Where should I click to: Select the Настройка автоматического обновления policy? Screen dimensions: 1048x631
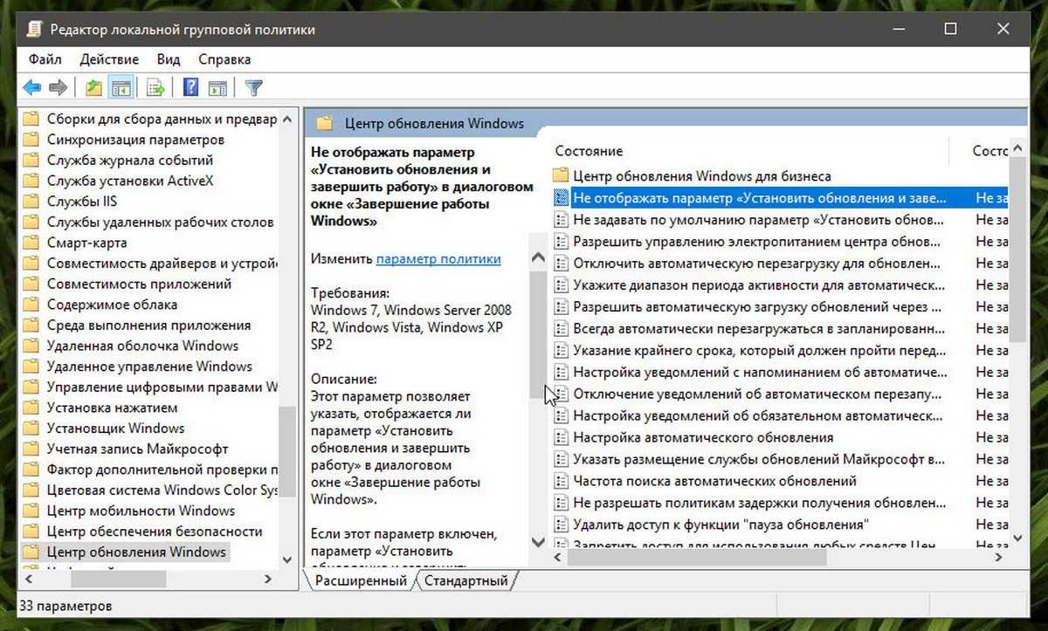click(703, 437)
